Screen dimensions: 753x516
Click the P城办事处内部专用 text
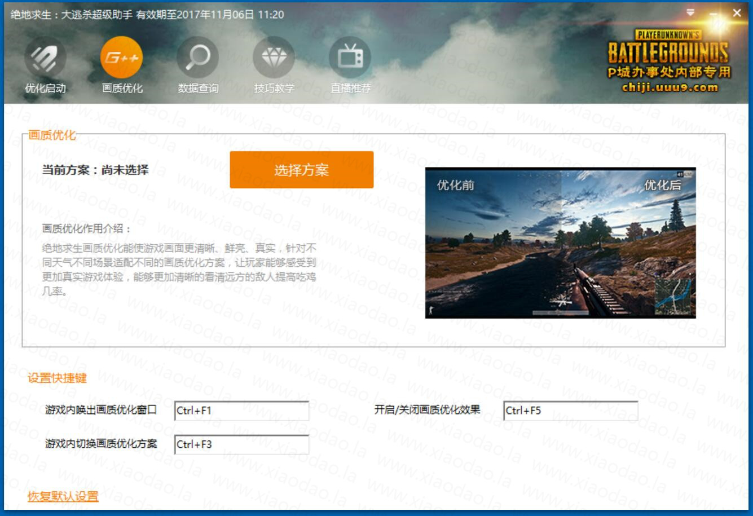669,72
